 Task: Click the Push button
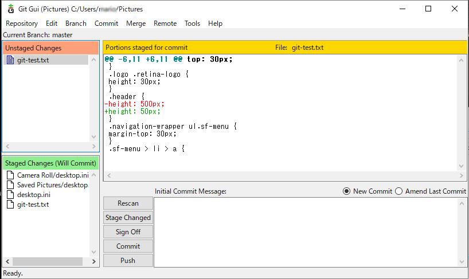tap(128, 261)
